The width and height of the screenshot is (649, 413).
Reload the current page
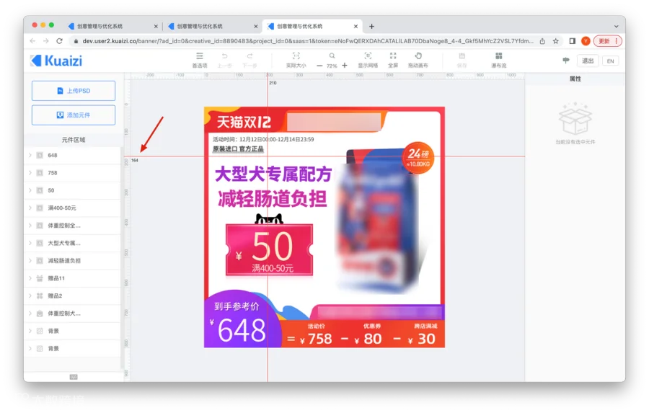(x=60, y=41)
